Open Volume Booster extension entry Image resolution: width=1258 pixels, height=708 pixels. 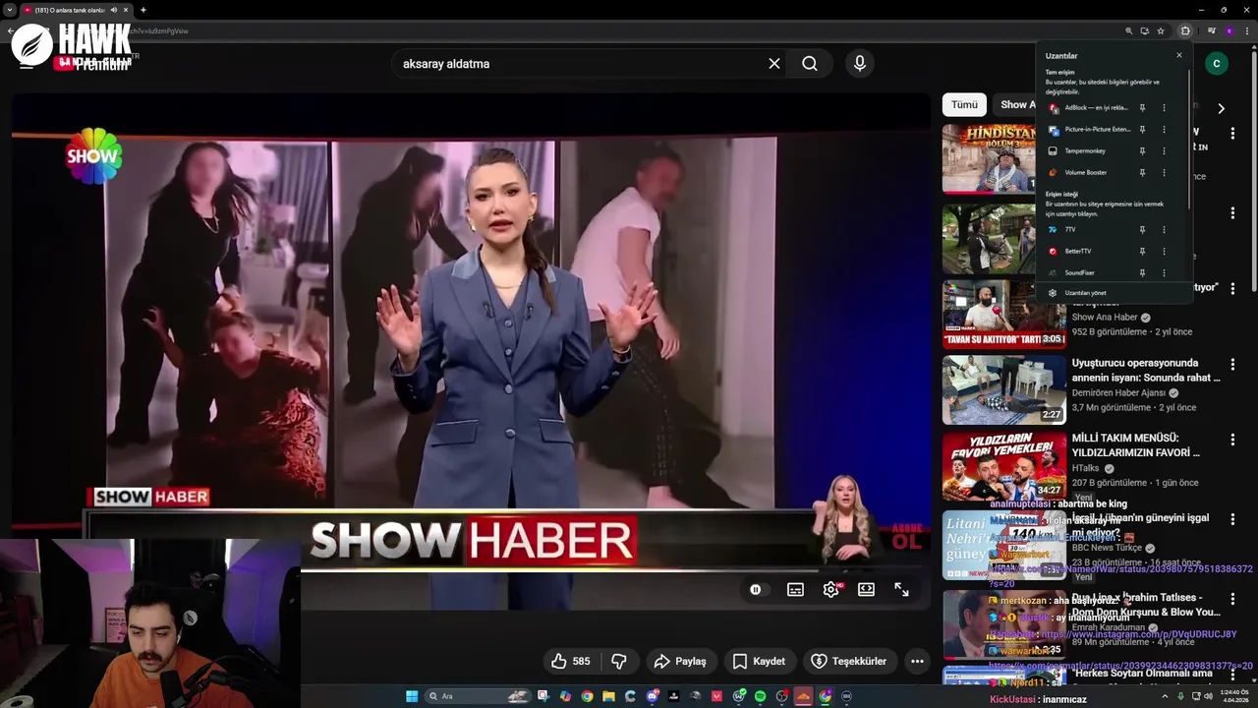click(1089, 173)
